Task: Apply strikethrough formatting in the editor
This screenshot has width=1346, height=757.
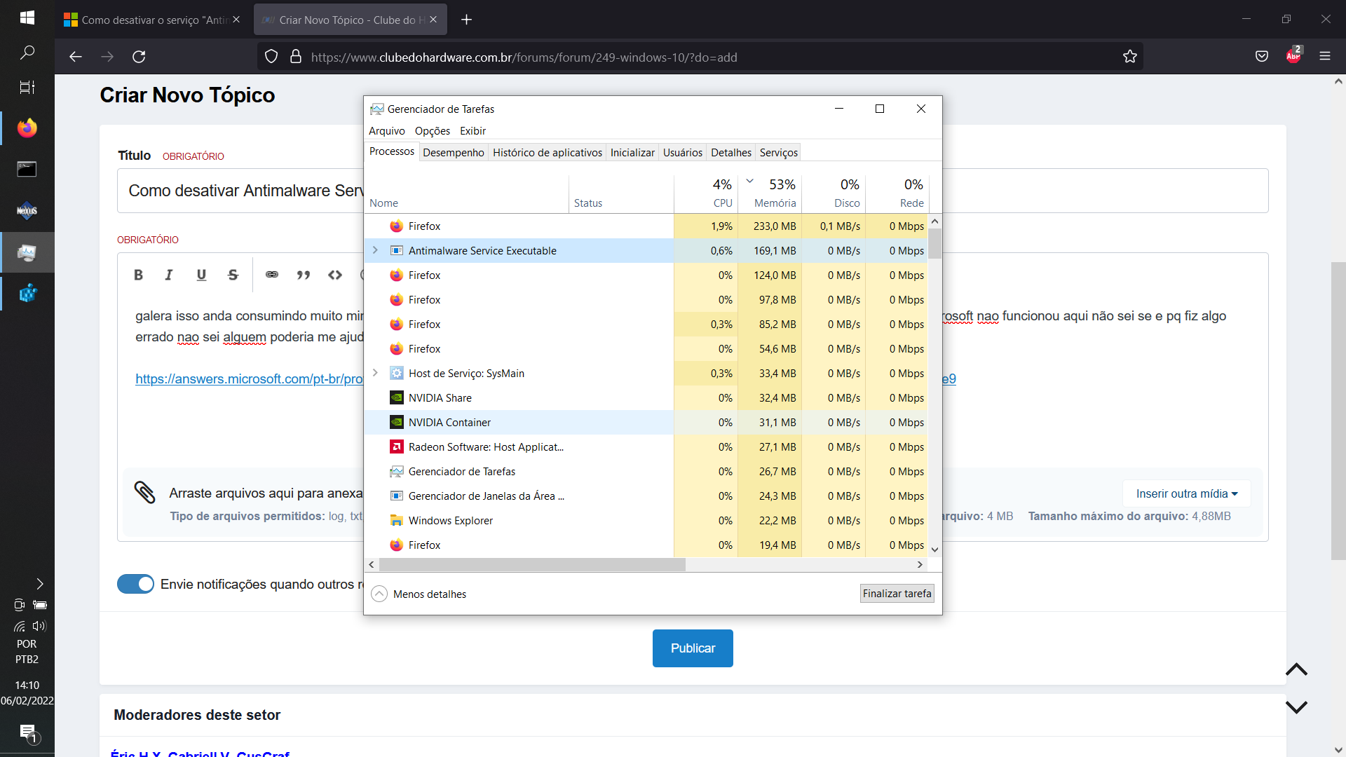Action: click(233, 275)
